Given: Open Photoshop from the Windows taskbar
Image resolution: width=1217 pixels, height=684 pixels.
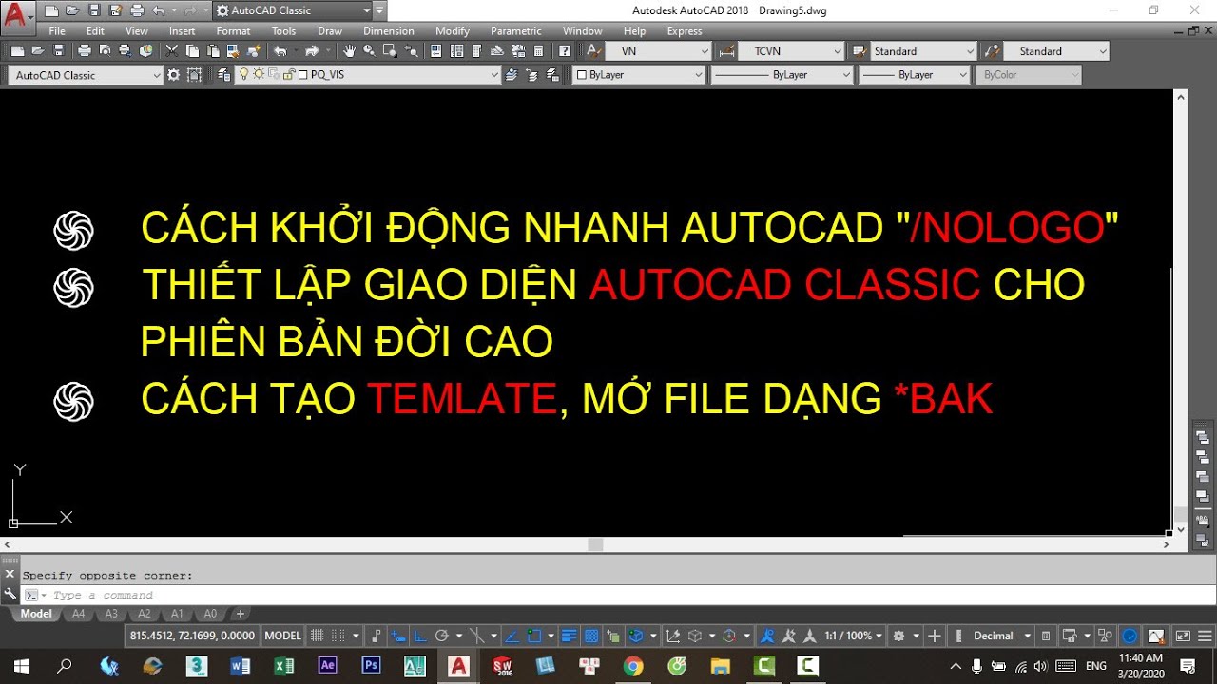Looking at the screenshot, I should pyautogui.click(x=372, y=665).
